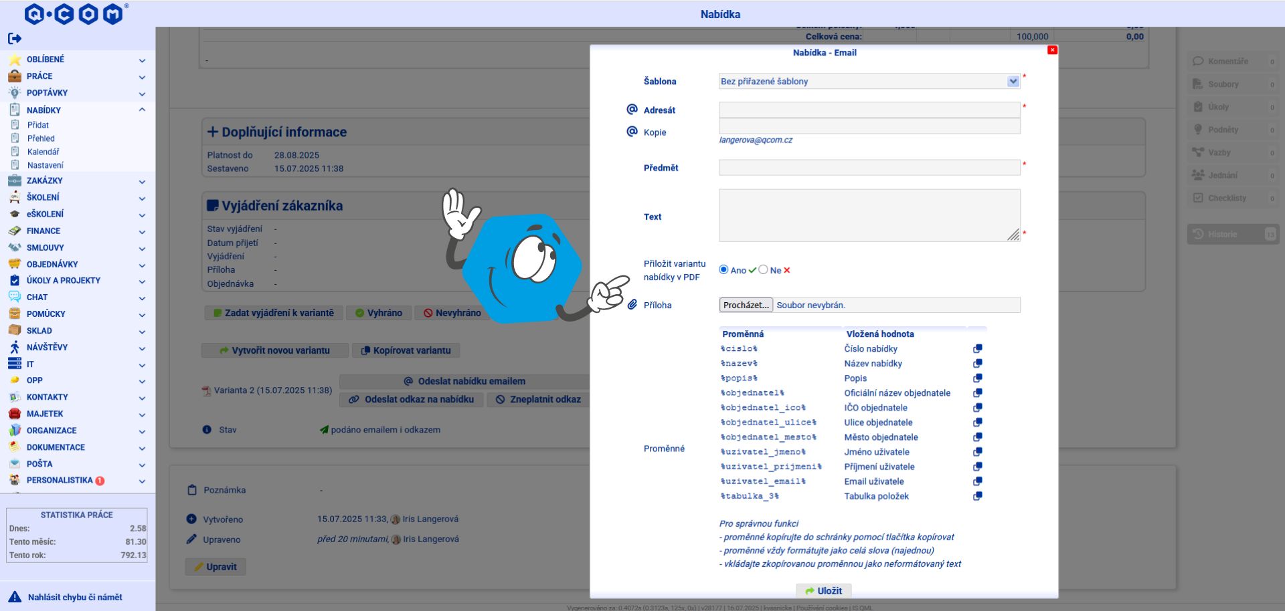Select Ano to attach the PDF variant
1285x611 pixels.
point(723,269)
